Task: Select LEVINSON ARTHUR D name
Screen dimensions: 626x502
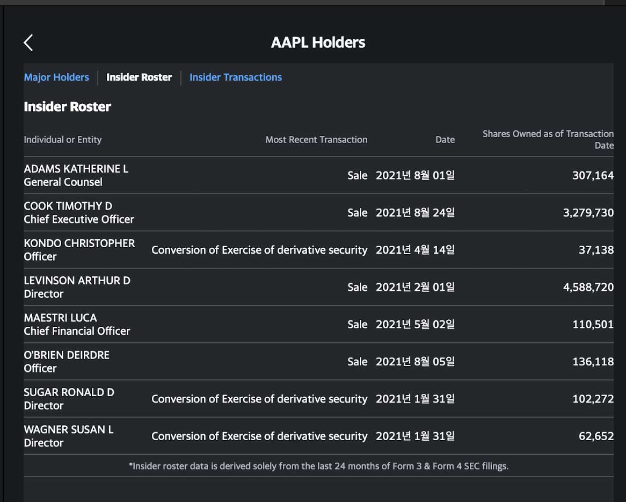Action: coord(77,280)
